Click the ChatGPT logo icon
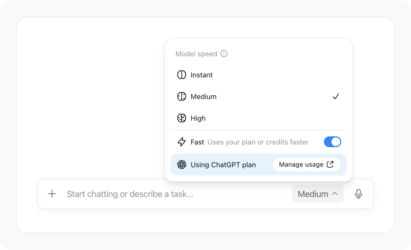This screenshot has width=411, height=250. click(x=182, y=165)
